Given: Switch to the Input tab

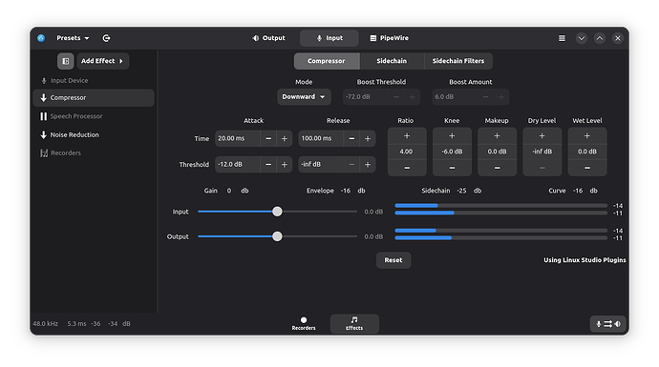Looking at the screenshot, I should click(329, 38).
